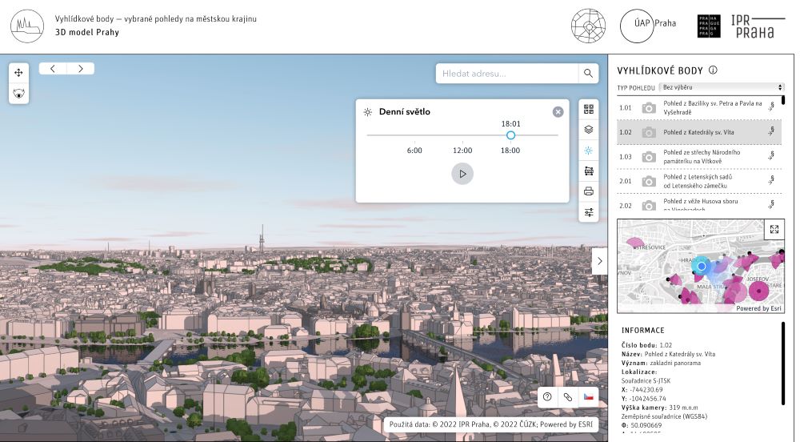Click the print icon in toolbar

tap(589, 191)
